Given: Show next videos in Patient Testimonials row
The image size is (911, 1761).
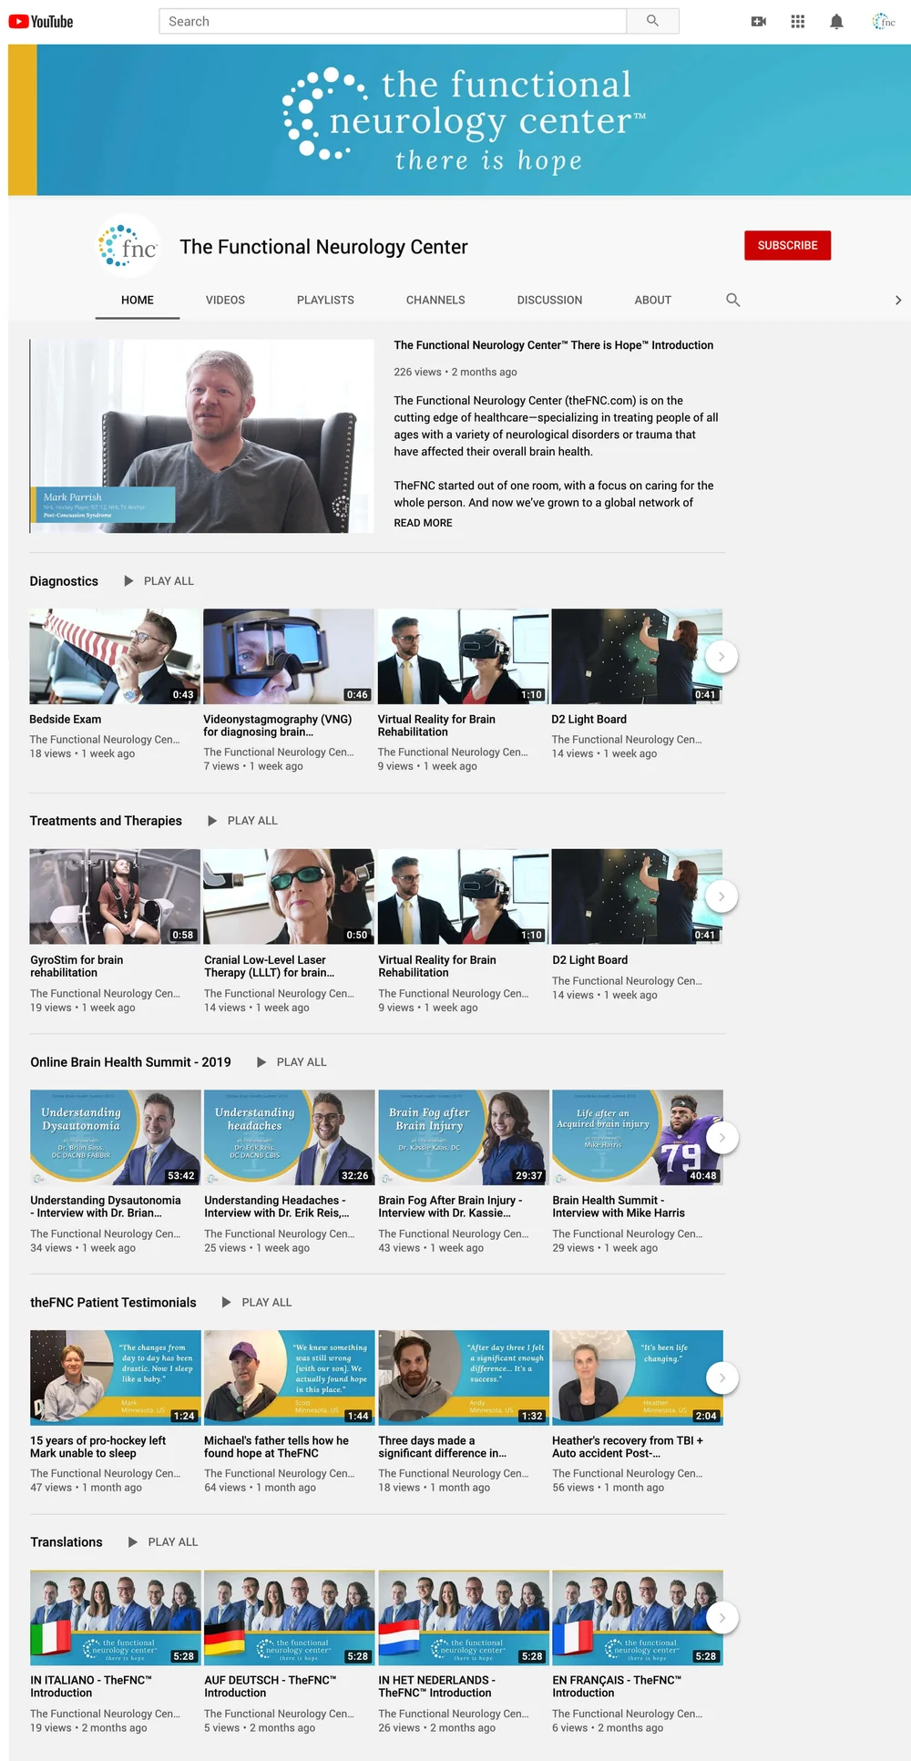Looking at the screenshot, I should coord(722,1377).
